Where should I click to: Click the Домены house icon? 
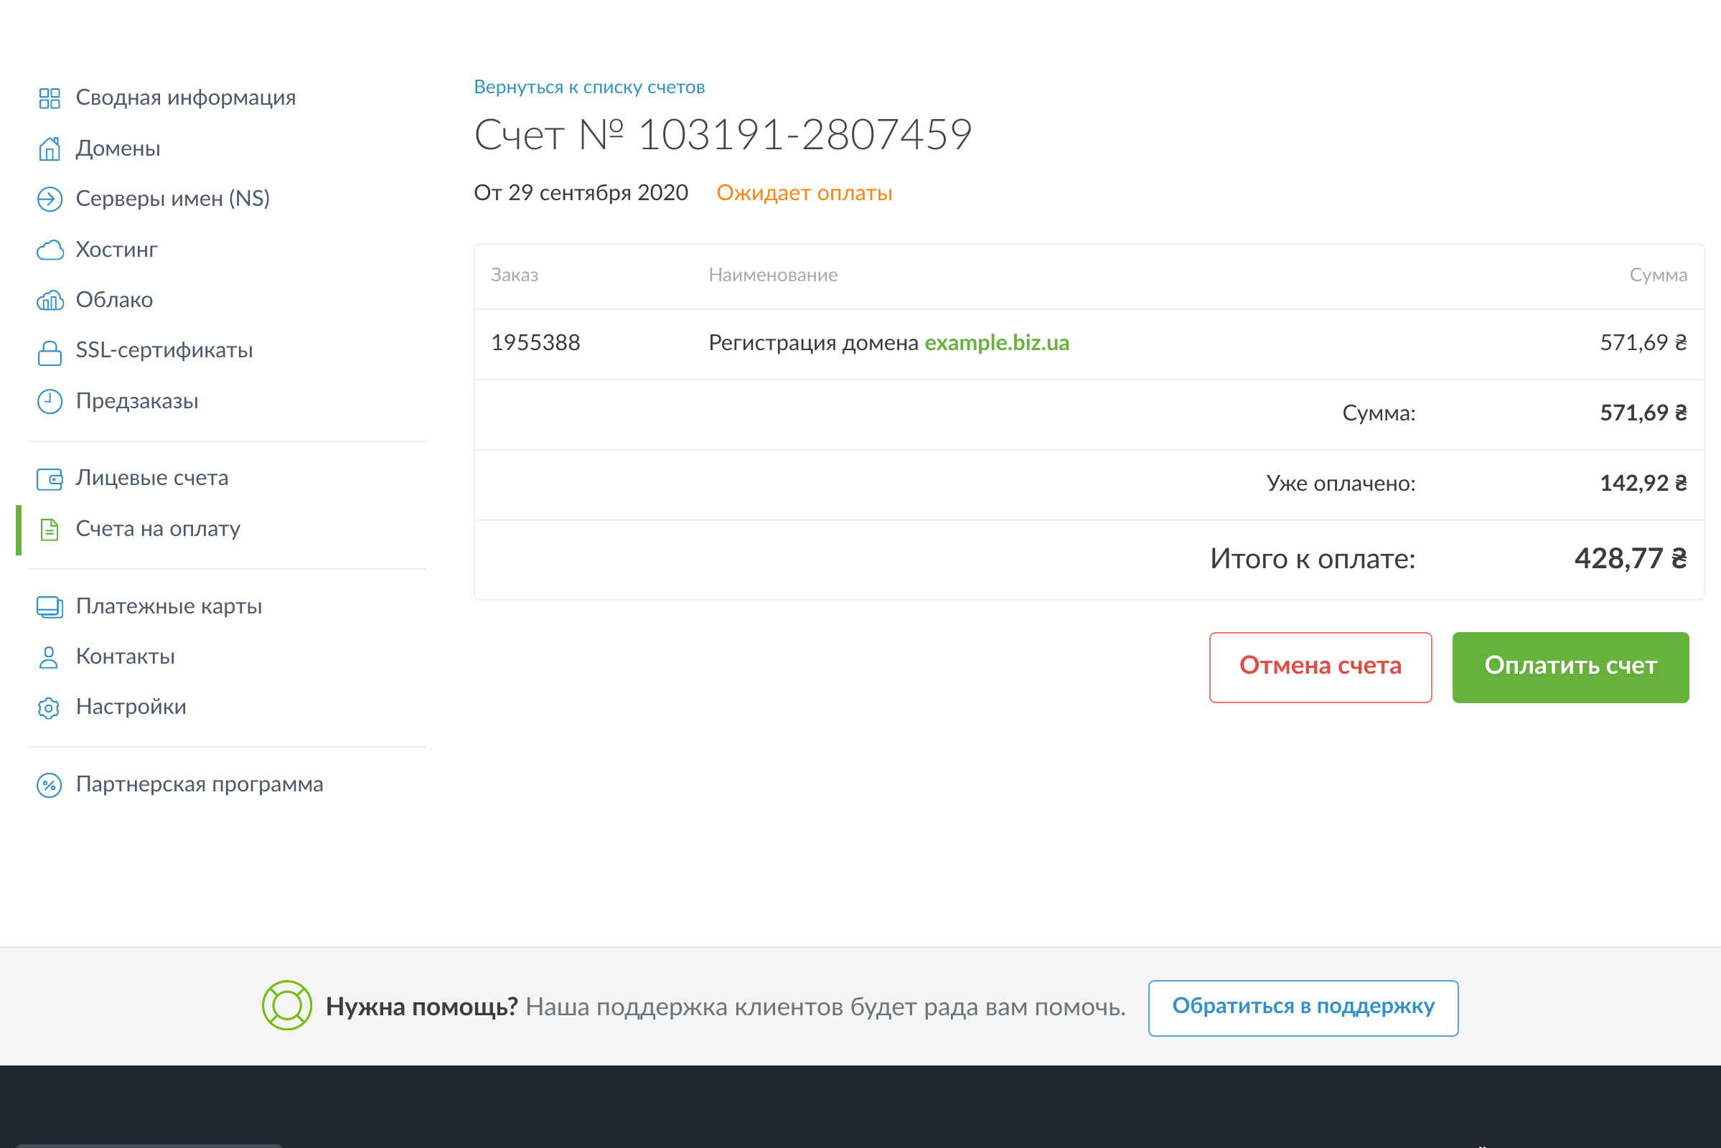[x=49, y=149]
